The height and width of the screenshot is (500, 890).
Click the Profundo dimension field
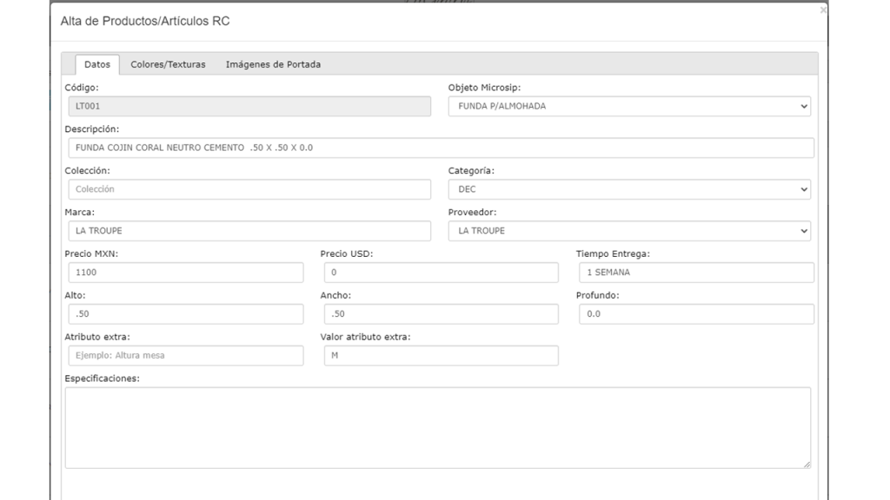pos(694,314)
